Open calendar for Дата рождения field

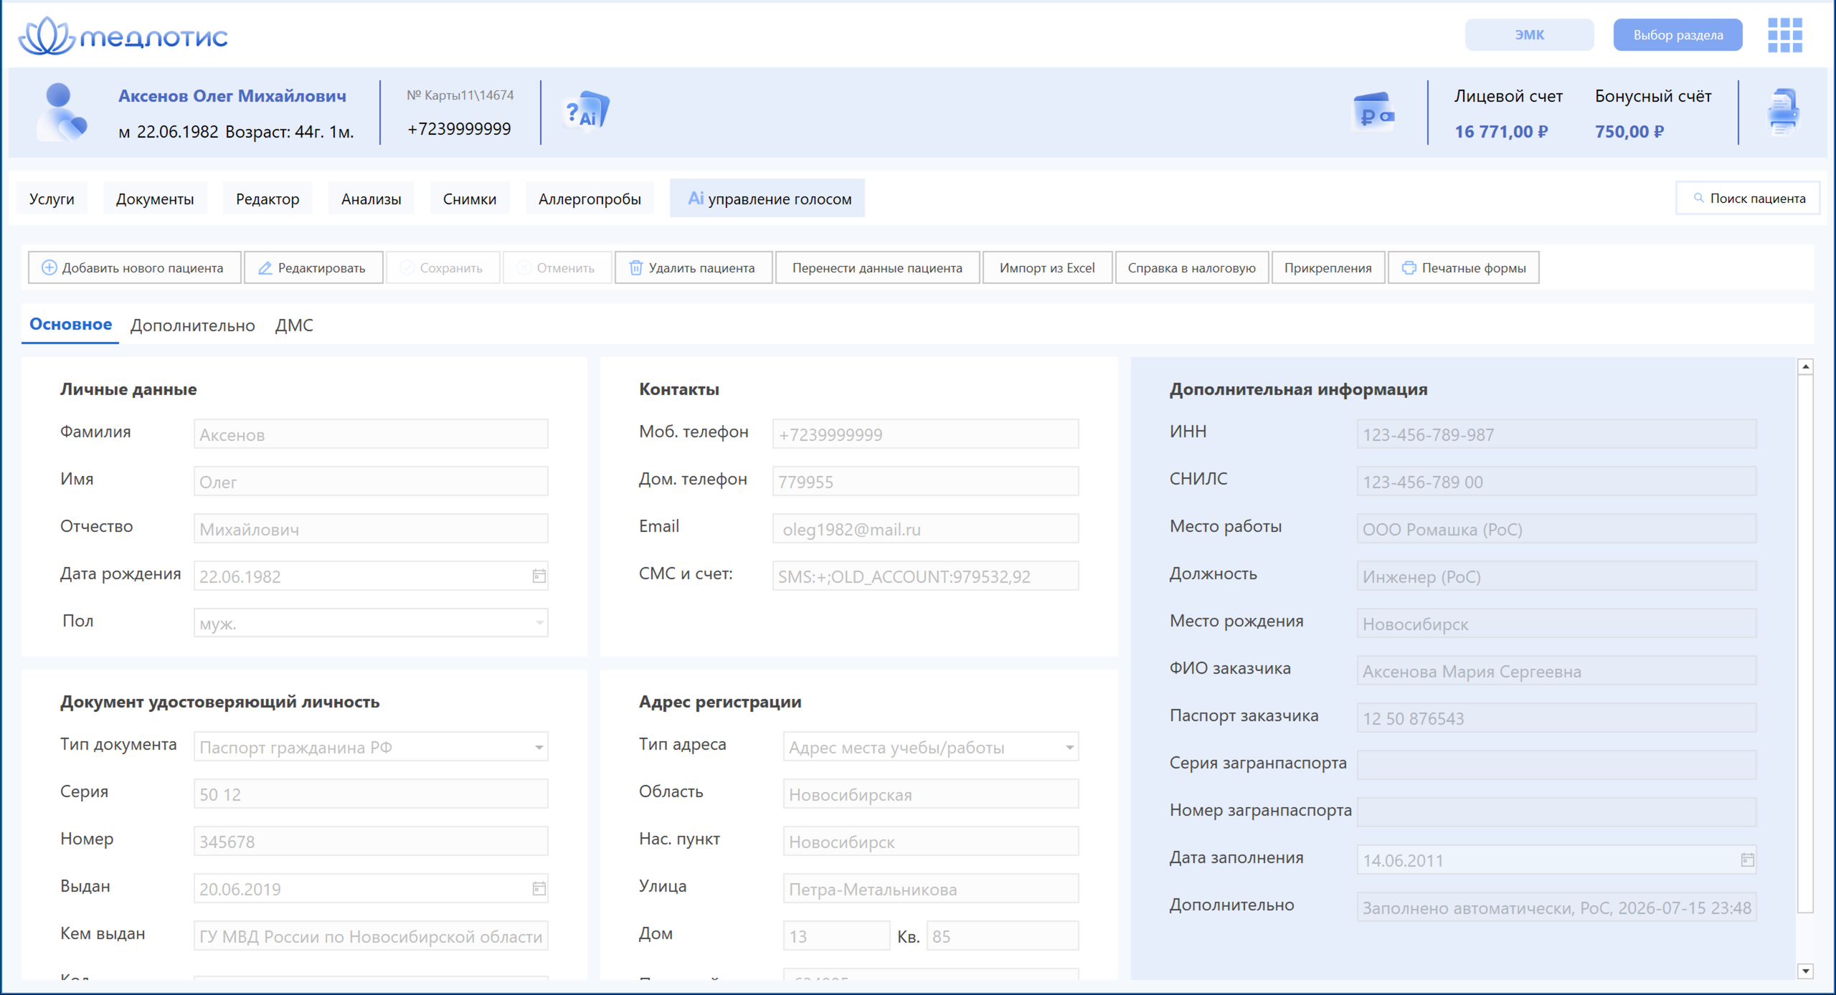[x=539, y=576]
